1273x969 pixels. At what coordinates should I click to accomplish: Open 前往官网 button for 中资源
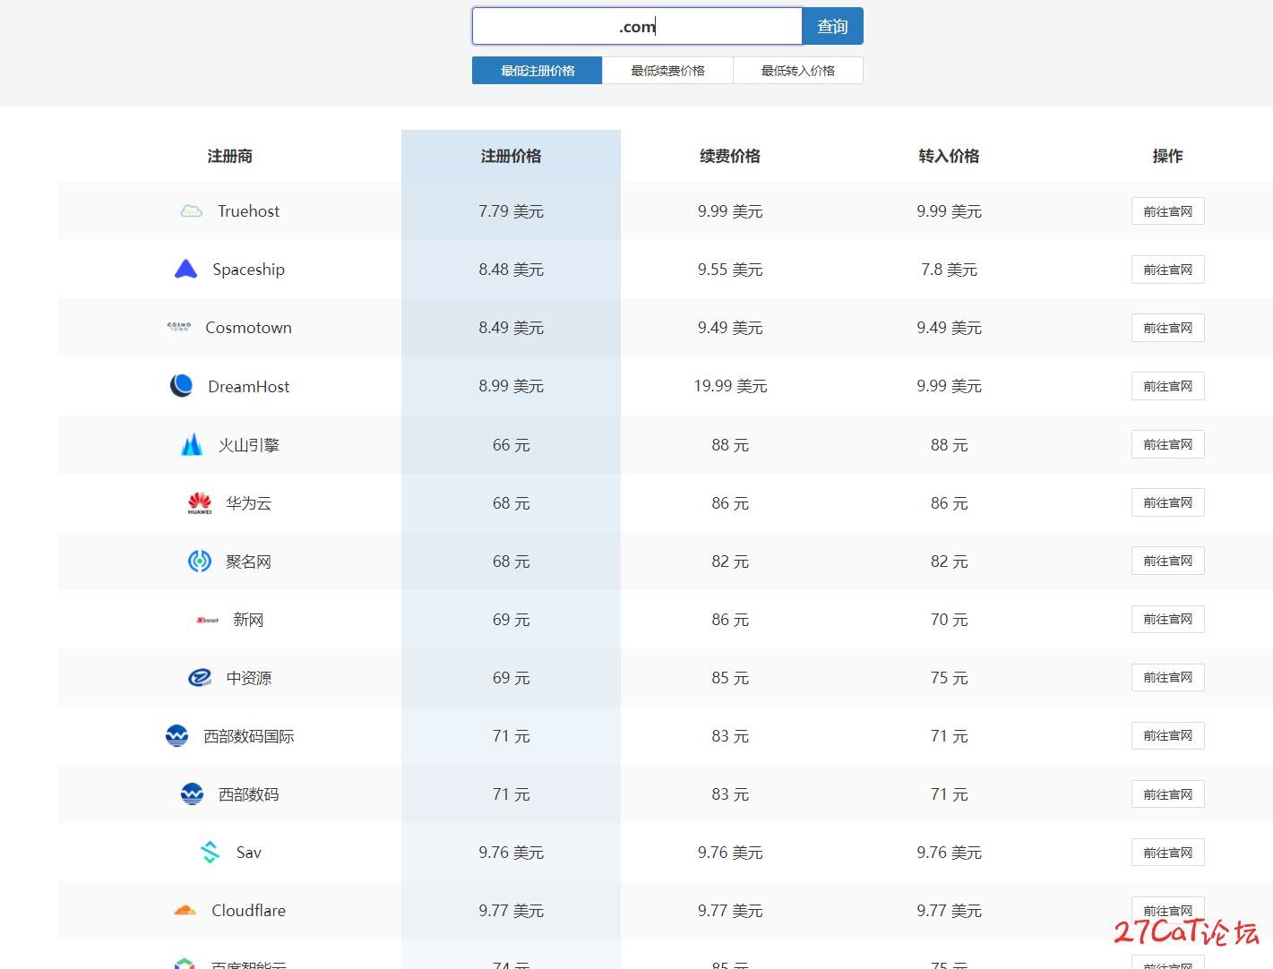tap(1168, 677)
